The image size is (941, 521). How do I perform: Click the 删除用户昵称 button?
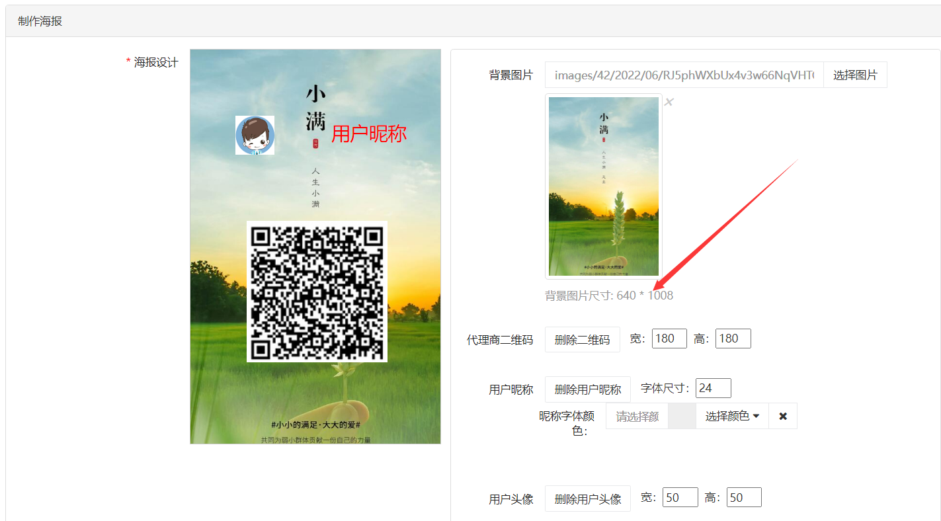tap(587, 389)
